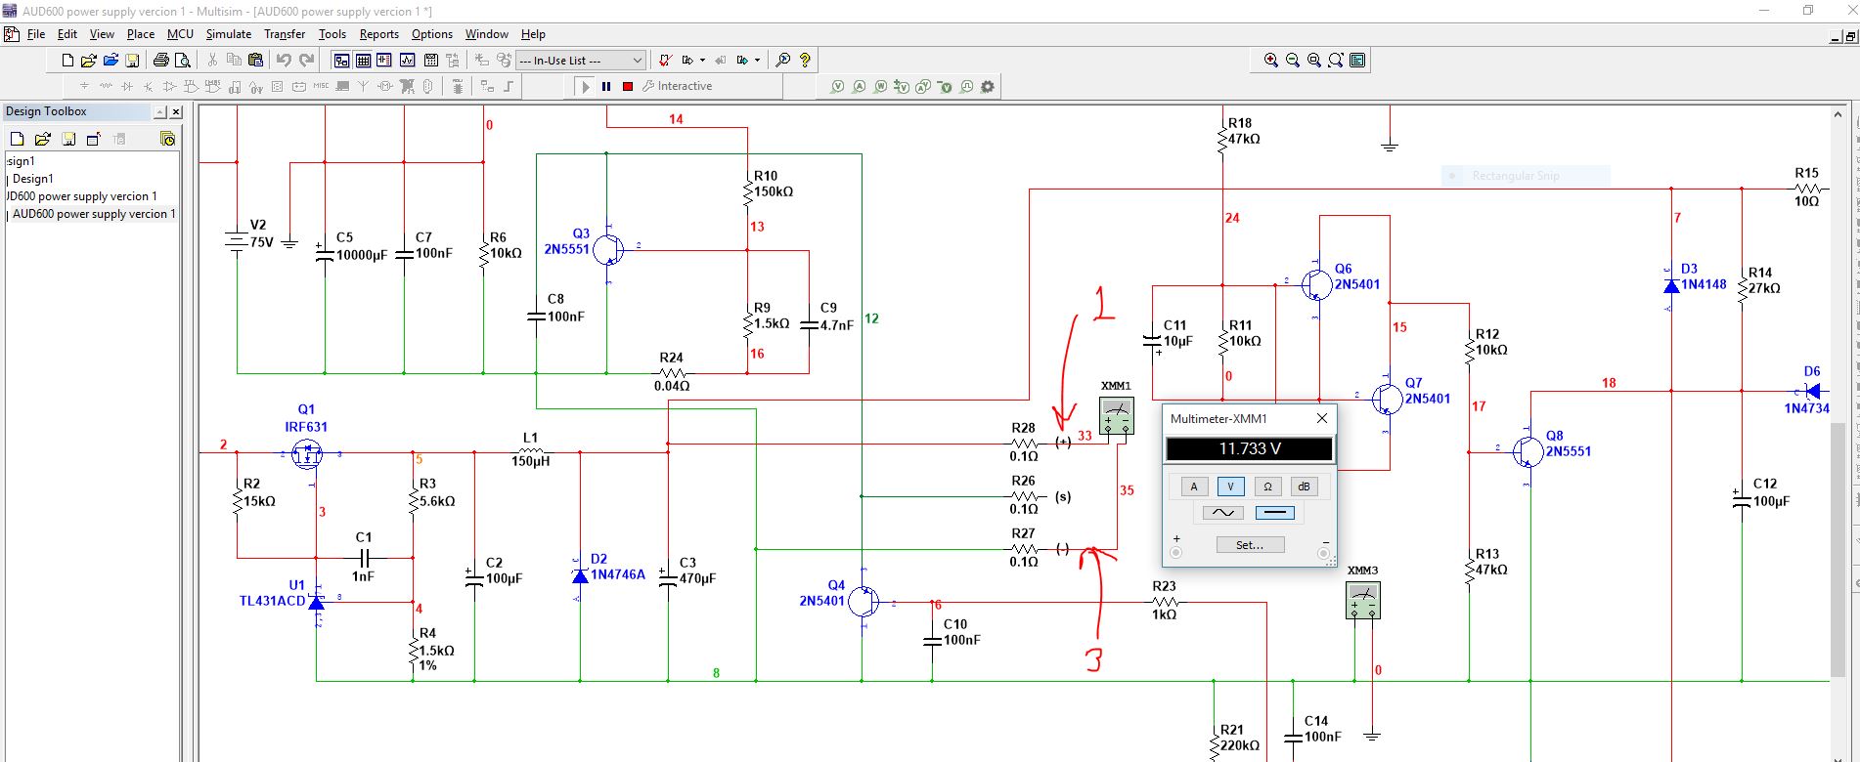This screenshot has width=1860, height=762.
Task: Open the File menu
Action: (36, 34)
